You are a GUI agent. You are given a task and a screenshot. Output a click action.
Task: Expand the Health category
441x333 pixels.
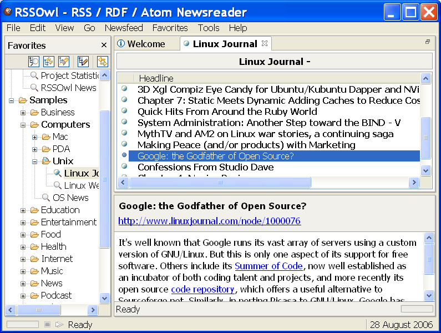pos(23,247)
